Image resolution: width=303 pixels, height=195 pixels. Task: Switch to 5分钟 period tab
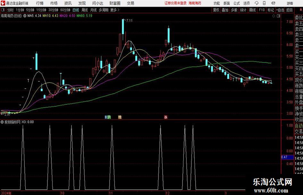coord(30,10)
